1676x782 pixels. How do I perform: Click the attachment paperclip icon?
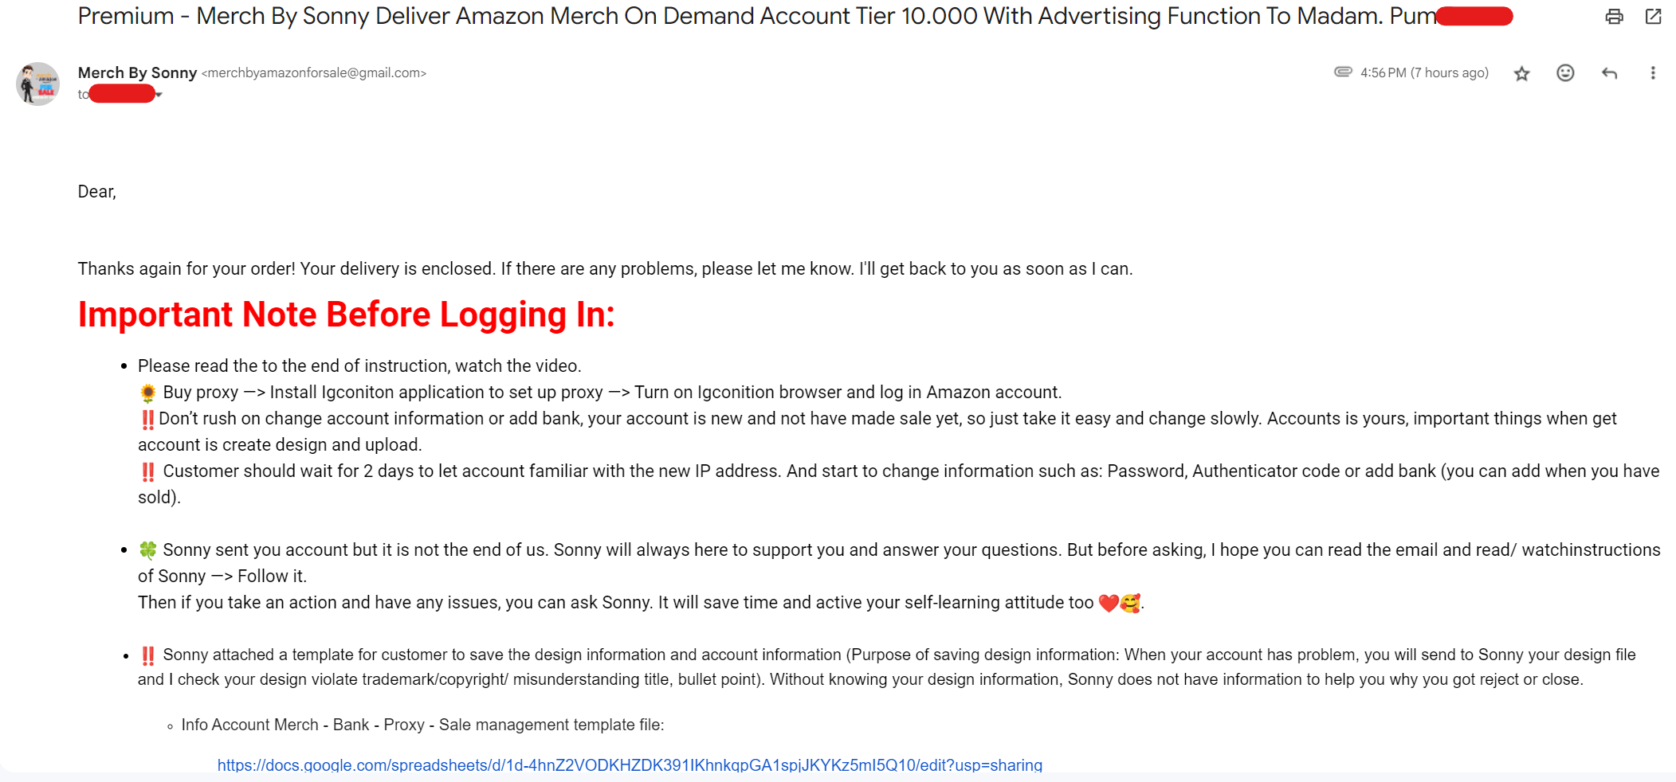(x=1343, y=72)
